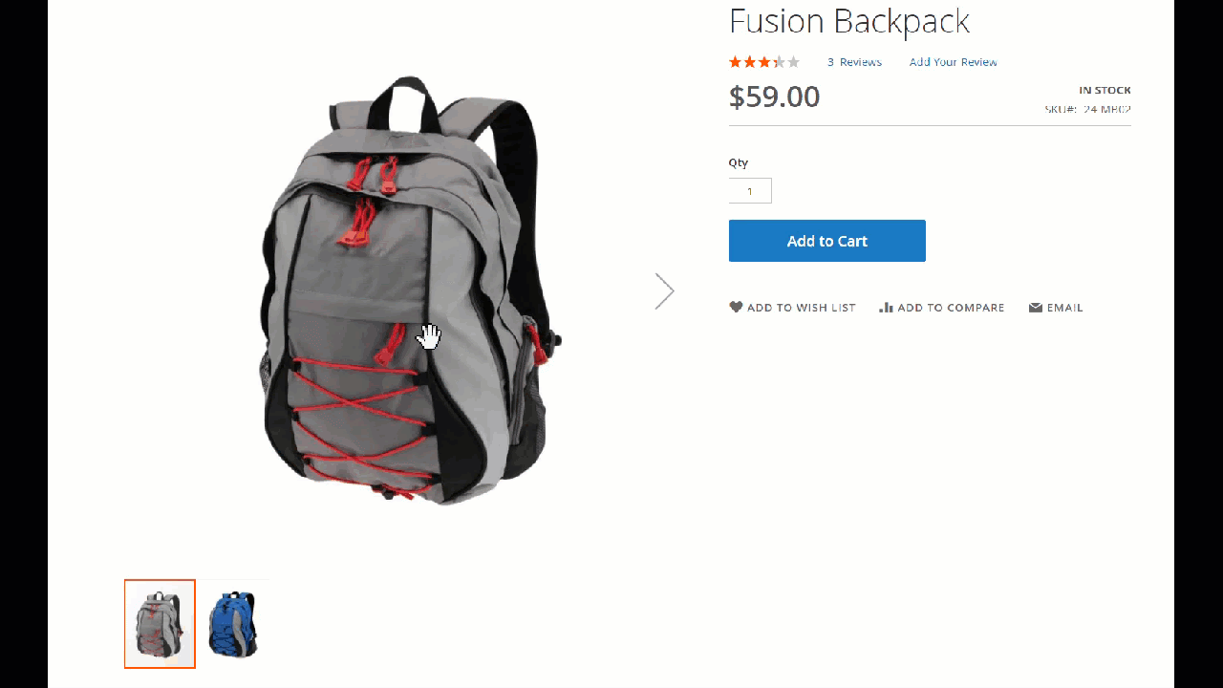Viewport: 1223px width, 688px height.
Task: Click the orange star rating
Action: tap(764, 62)
